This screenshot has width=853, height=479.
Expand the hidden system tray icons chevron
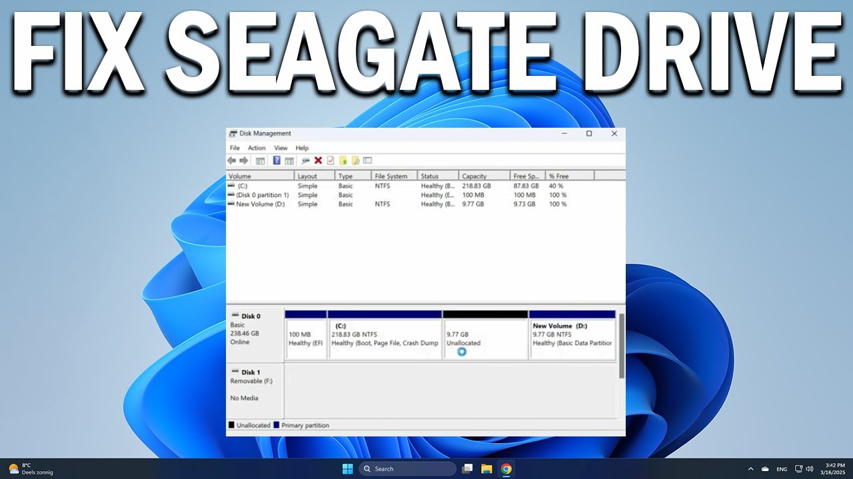[x=751, y=469]
